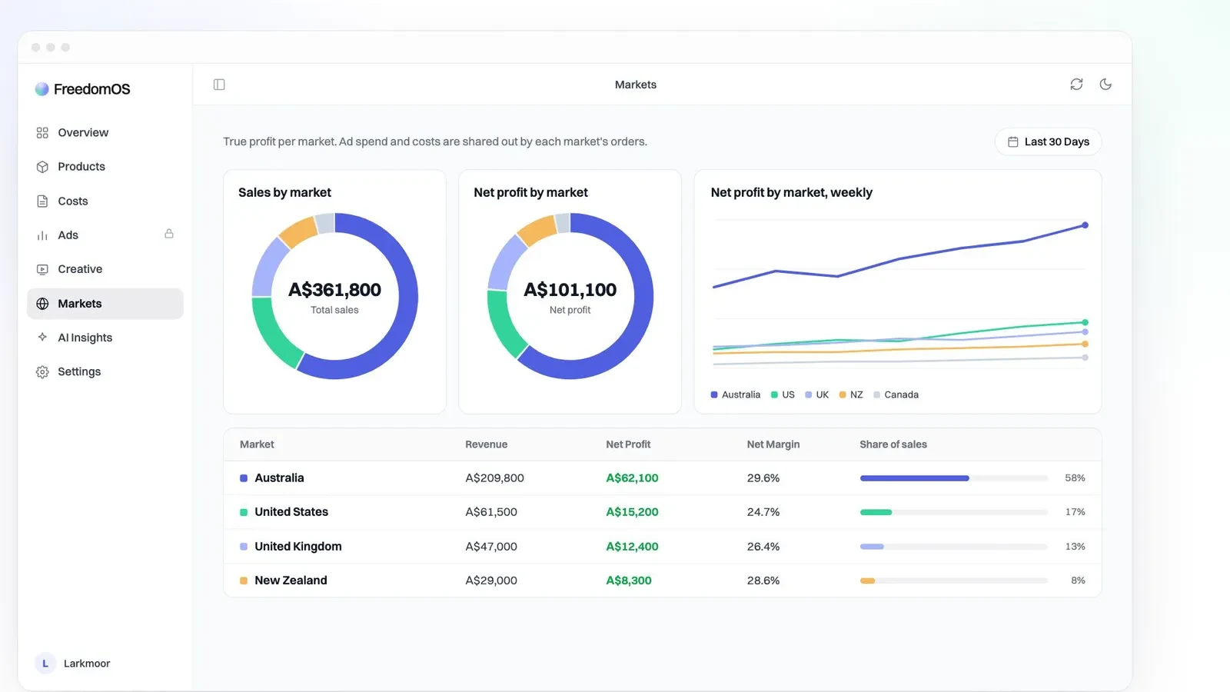
Task: Sort the table by the Market column
Action: click(257, 444)
